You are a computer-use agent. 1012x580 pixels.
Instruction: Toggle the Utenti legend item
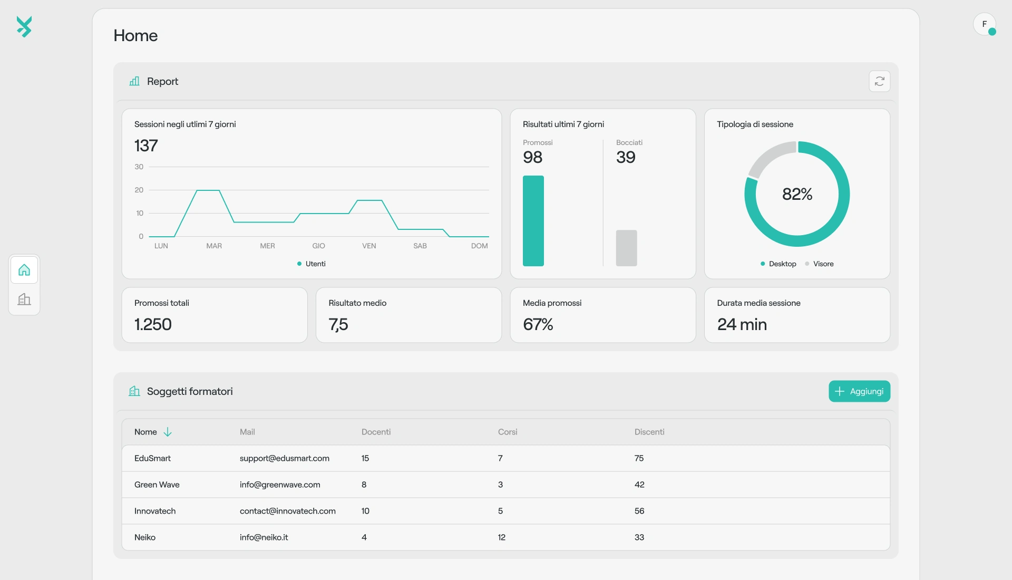point(312,264)
